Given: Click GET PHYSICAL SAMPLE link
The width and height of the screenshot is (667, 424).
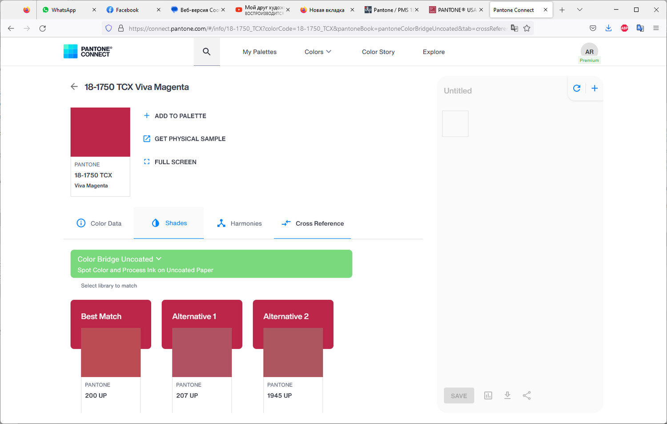Looking at the screenshot, I should [190, 139].
